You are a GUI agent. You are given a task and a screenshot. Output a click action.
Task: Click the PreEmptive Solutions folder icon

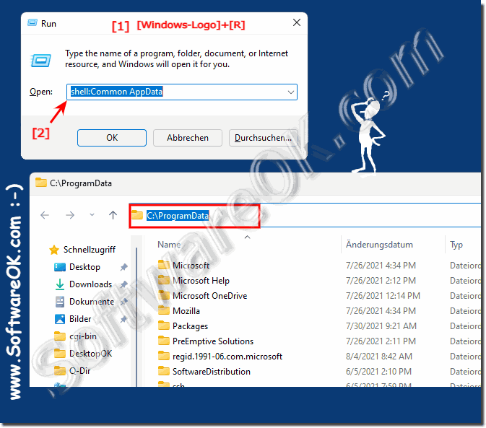[164, 341]
